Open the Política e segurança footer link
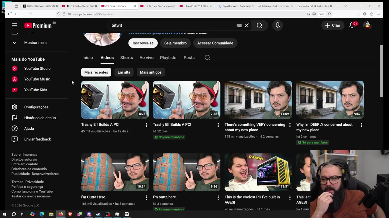This screenshot has width=389, height=218. tap(27, 187)
